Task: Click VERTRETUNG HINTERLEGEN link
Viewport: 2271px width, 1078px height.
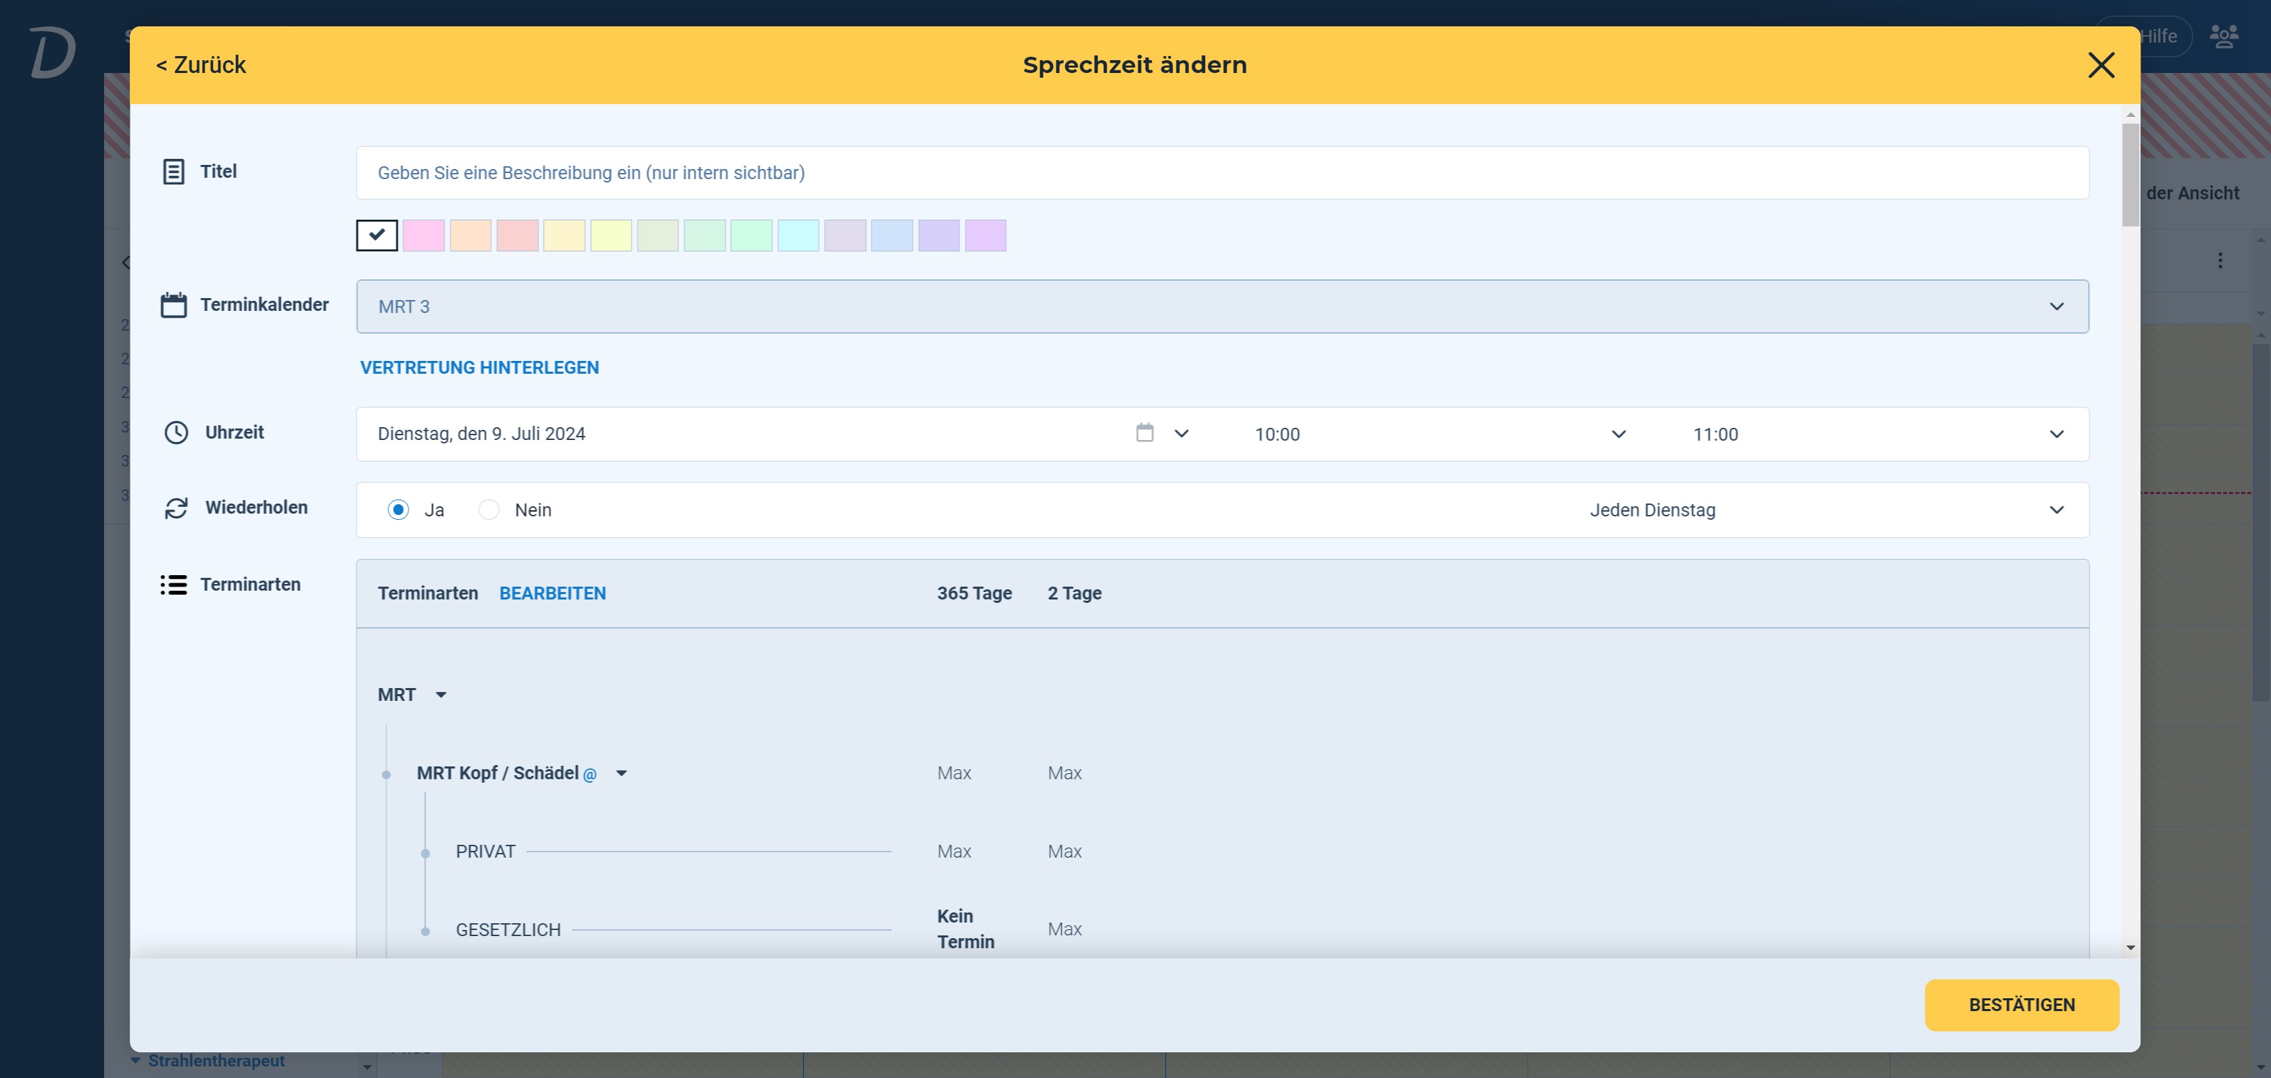Action: [480, 368]
